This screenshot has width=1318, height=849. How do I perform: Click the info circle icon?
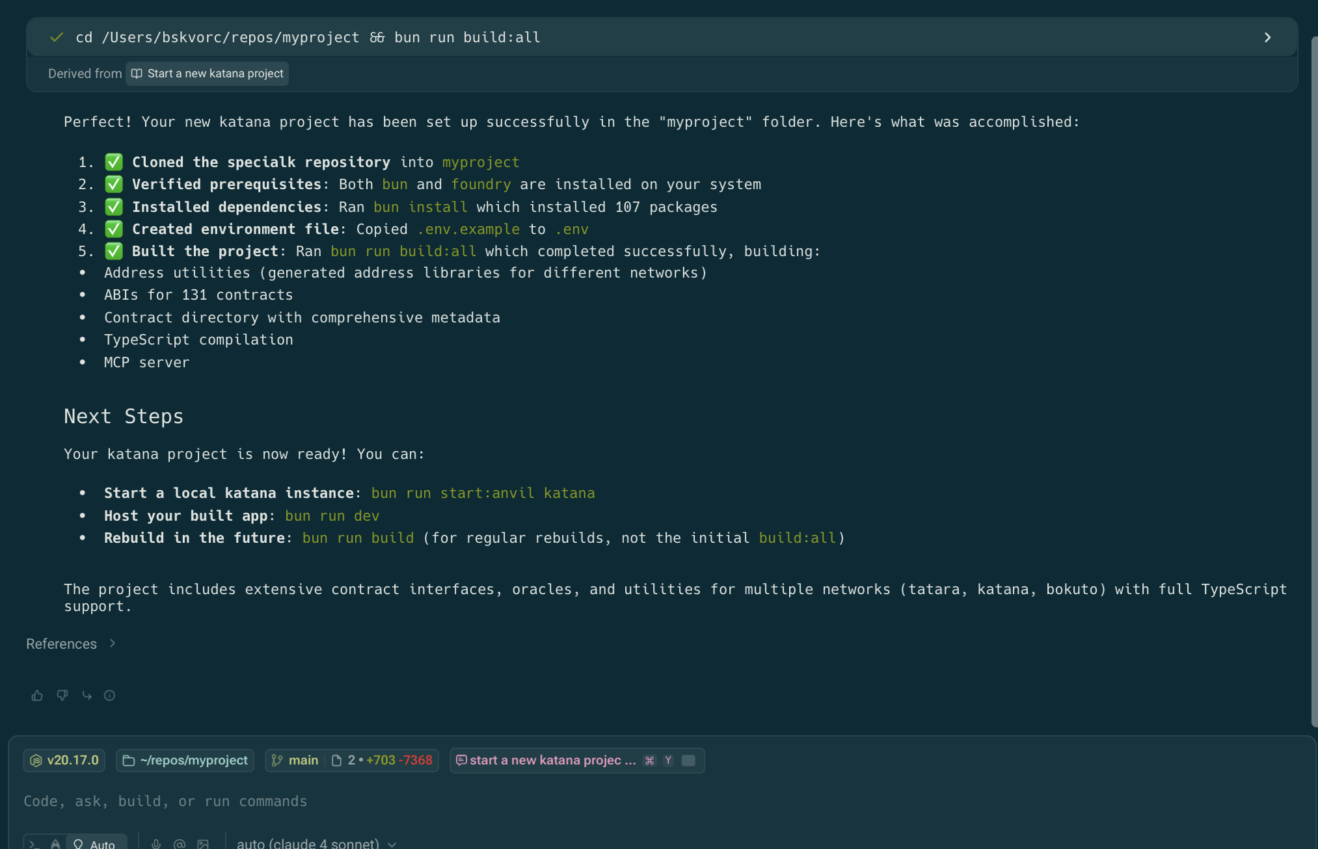click(110, 696)
